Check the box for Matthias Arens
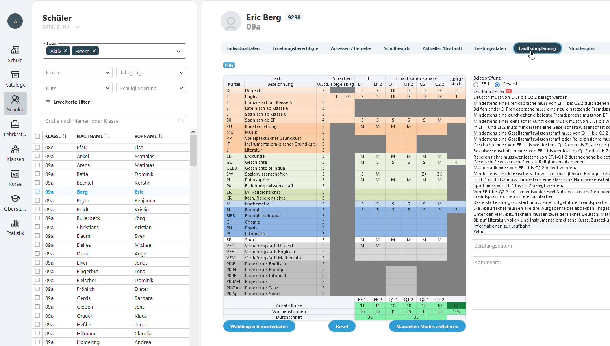This screenshot has height=346, width=610. point(37,165)
